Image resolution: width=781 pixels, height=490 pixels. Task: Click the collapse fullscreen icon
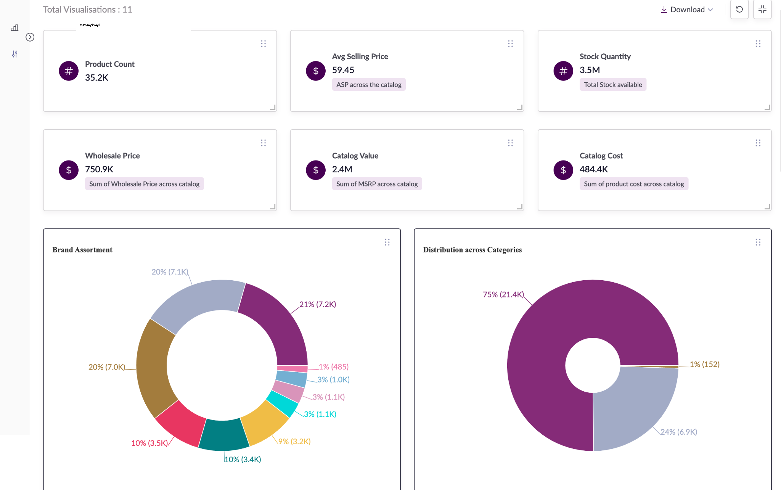(x=762, y=10)
